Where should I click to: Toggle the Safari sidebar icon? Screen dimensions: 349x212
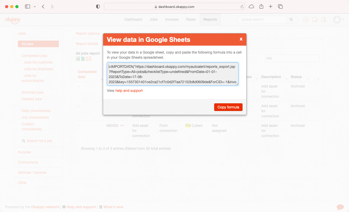tap(28, 7)
